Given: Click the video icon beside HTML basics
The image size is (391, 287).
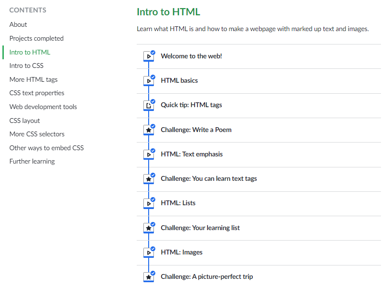Looking at the screenshot, I should click(149, 81).
